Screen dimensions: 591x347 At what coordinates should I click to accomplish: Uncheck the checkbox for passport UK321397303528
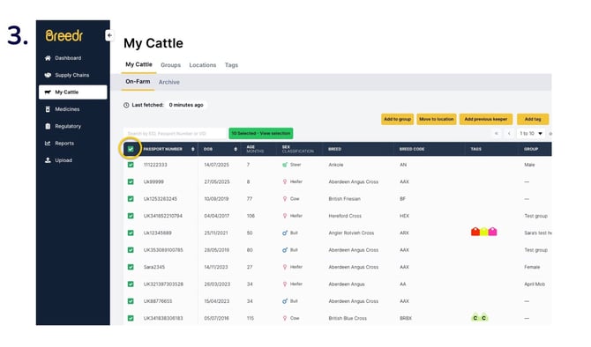[131, 284]
